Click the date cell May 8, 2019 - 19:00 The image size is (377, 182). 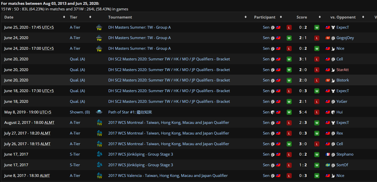click(28, 112)
